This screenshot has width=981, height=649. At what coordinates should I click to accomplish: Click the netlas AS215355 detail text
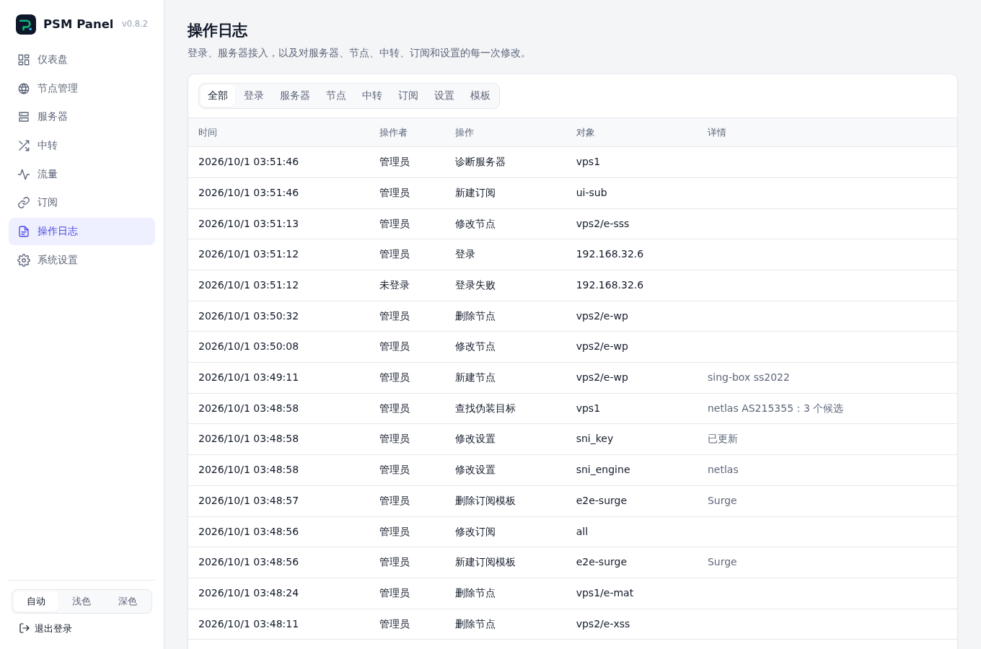pyautogui.click(x=775, y=409)
